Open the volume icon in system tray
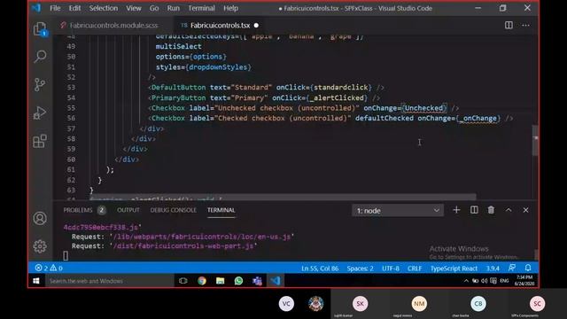 point(484,281)
